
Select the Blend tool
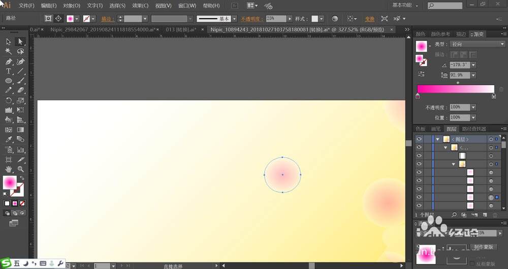[x=20, y=139]
